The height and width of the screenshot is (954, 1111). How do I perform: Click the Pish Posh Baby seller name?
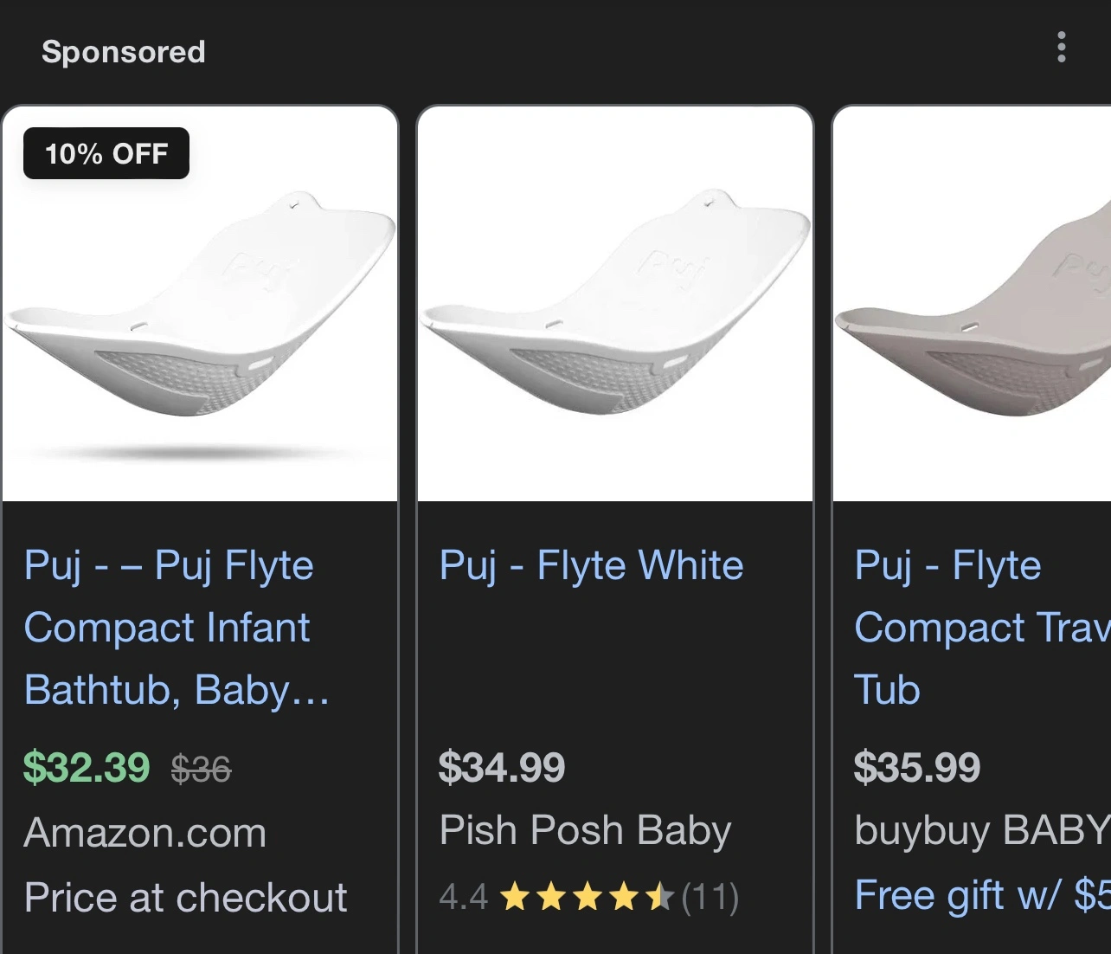[585, 830]
